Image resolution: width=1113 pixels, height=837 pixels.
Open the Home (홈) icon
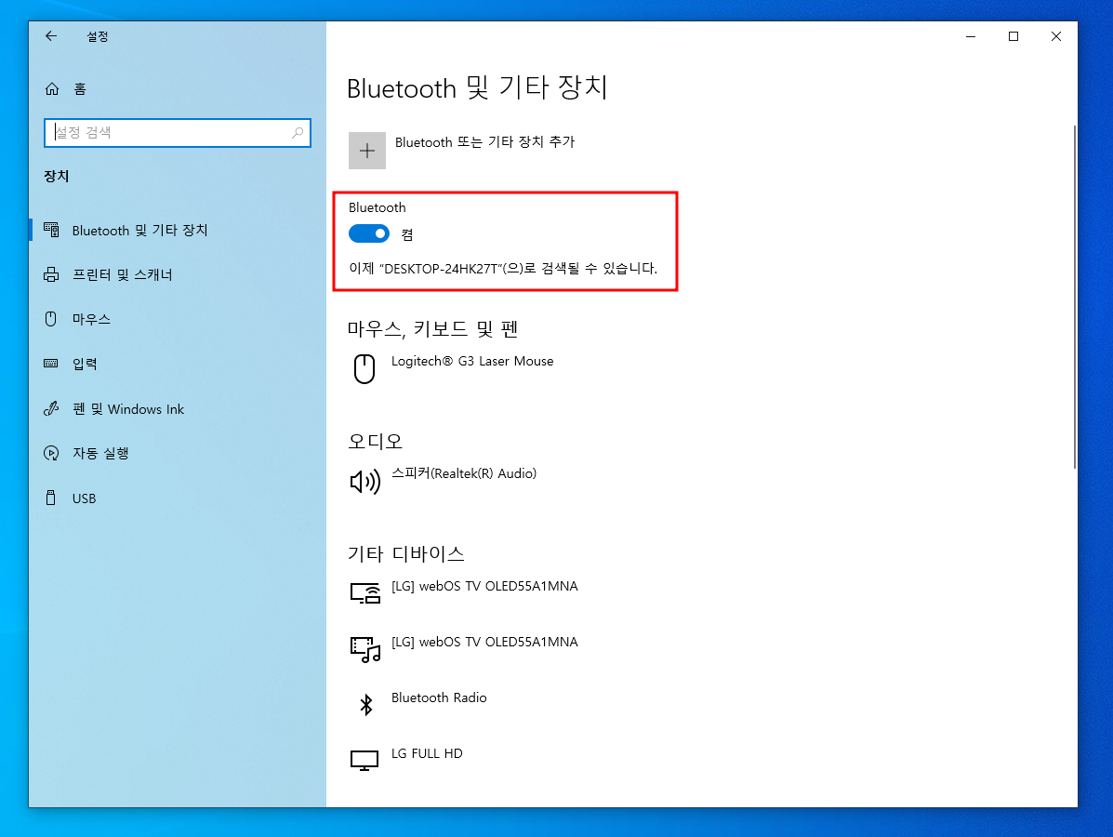(x=52, y=88)
